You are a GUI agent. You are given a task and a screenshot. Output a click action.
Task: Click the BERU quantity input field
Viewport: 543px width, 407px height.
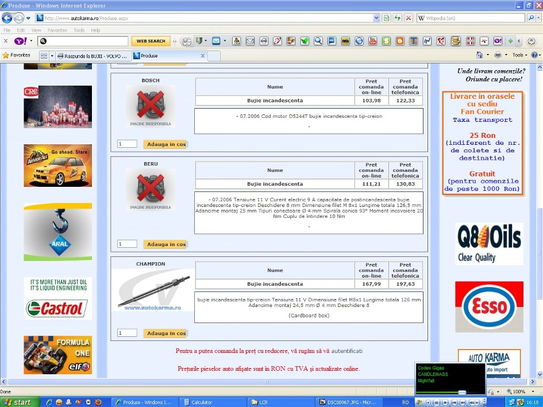(x=127, y=244)
